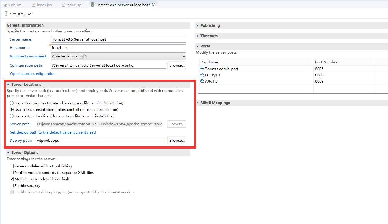Click the Tomcat admin port icon
388x224 pixels.
click(x=202, y=69)
